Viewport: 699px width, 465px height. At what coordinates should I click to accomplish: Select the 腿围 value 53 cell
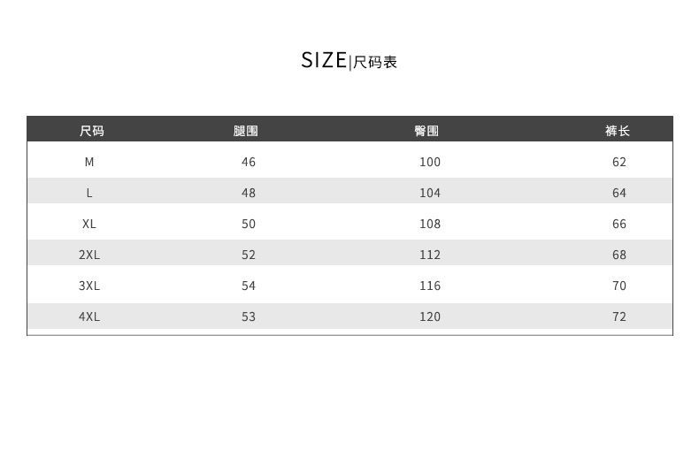point(249,316)
